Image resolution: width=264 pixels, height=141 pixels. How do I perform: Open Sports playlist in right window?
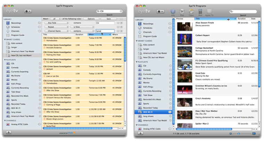146,104
